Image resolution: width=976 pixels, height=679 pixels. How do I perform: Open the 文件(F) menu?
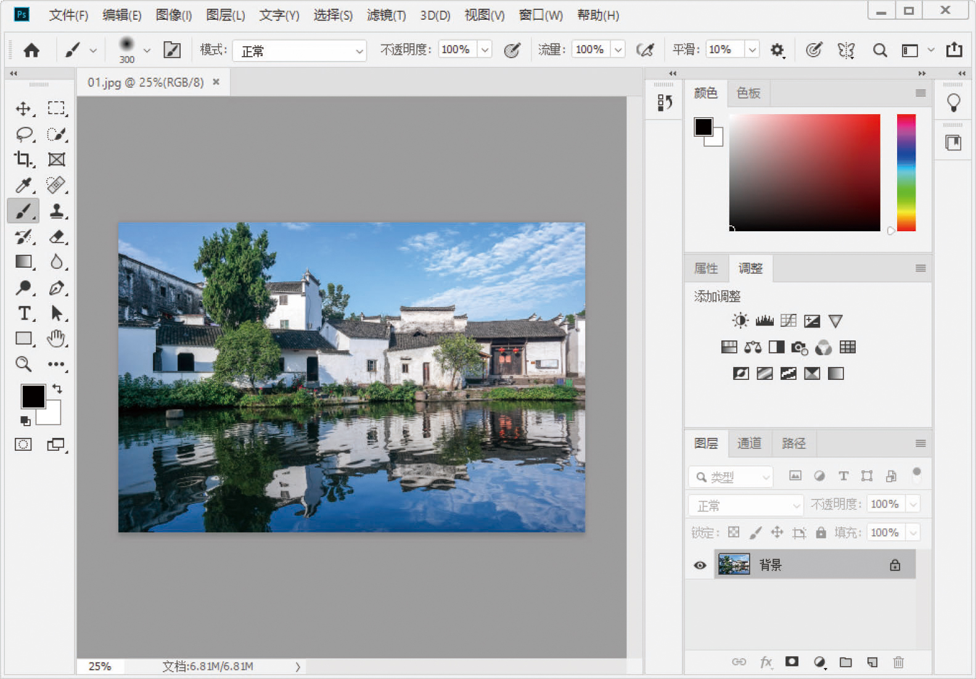tap(68, 15)
